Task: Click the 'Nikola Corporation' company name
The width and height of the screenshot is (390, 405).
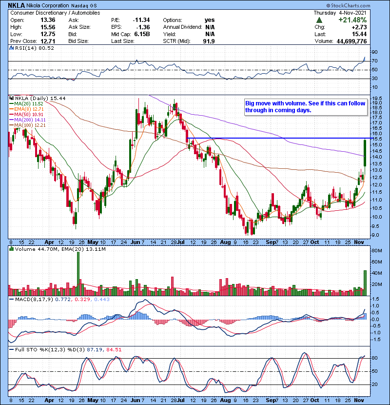Action: (48, 5)
